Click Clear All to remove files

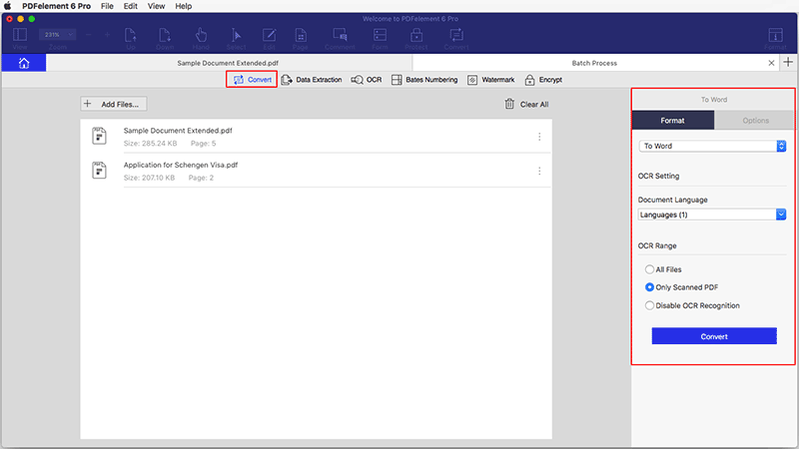(x=526, y=104)
